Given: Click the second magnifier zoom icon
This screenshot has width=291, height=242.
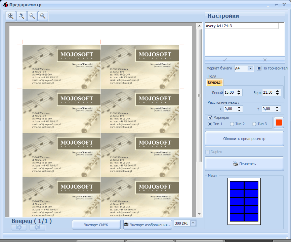Looking at the screenshot, I should tap(22, 16).
